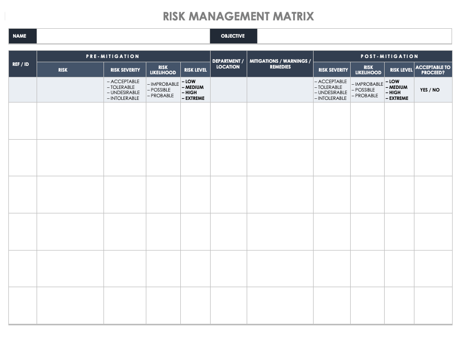The width and height of the screenshot is (462, 340).
Task: Click the Mitigations / Warnings / Remedies header
Action: click(280, 64)
